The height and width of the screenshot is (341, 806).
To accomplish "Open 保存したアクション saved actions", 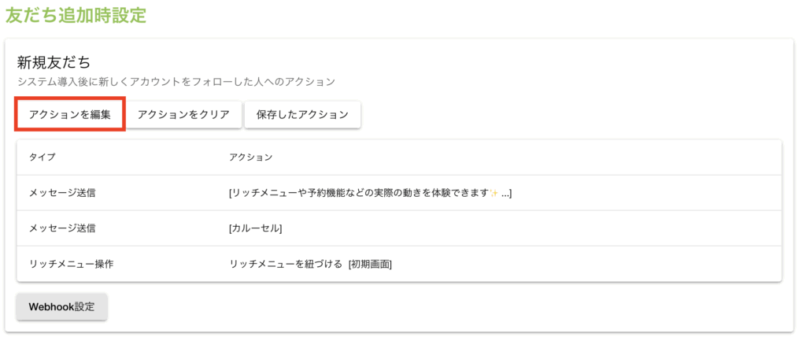I will 302,114.
